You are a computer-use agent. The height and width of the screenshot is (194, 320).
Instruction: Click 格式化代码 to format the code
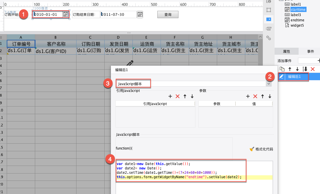click(x=261, y=149)
